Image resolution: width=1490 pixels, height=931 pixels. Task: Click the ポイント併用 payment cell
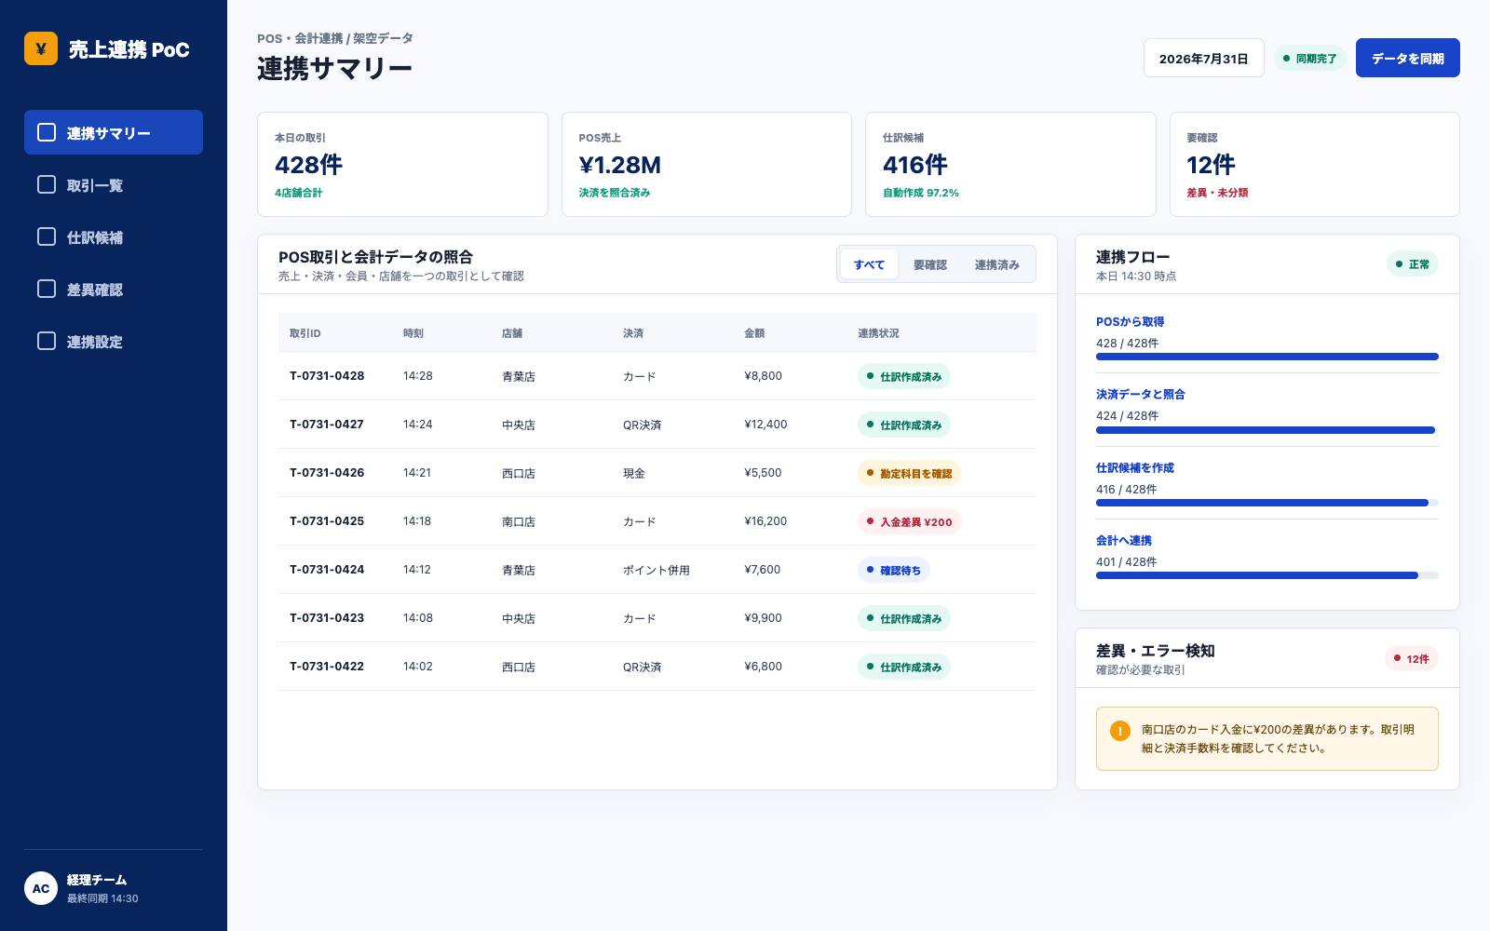pyautogui.click(x=657, y=570)
